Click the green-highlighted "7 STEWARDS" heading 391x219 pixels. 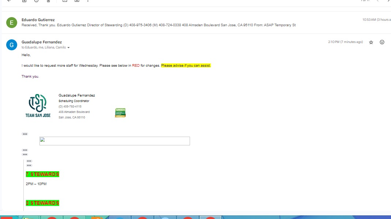pos(42,174)
